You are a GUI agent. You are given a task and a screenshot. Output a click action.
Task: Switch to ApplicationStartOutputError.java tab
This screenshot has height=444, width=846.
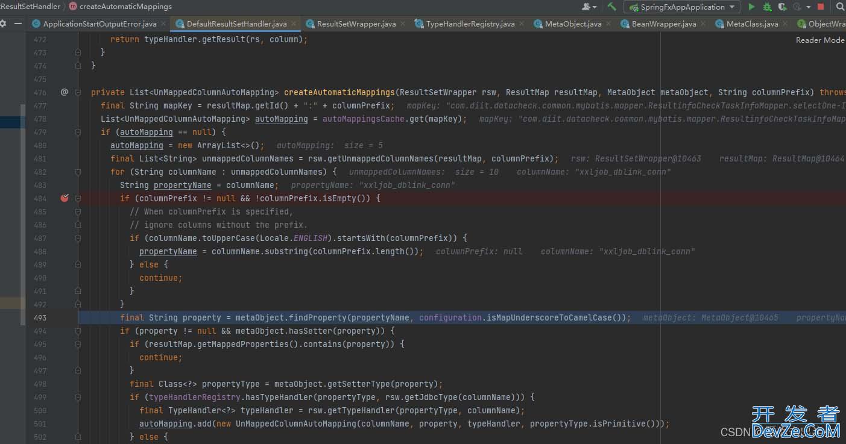(x=99, y=24)
